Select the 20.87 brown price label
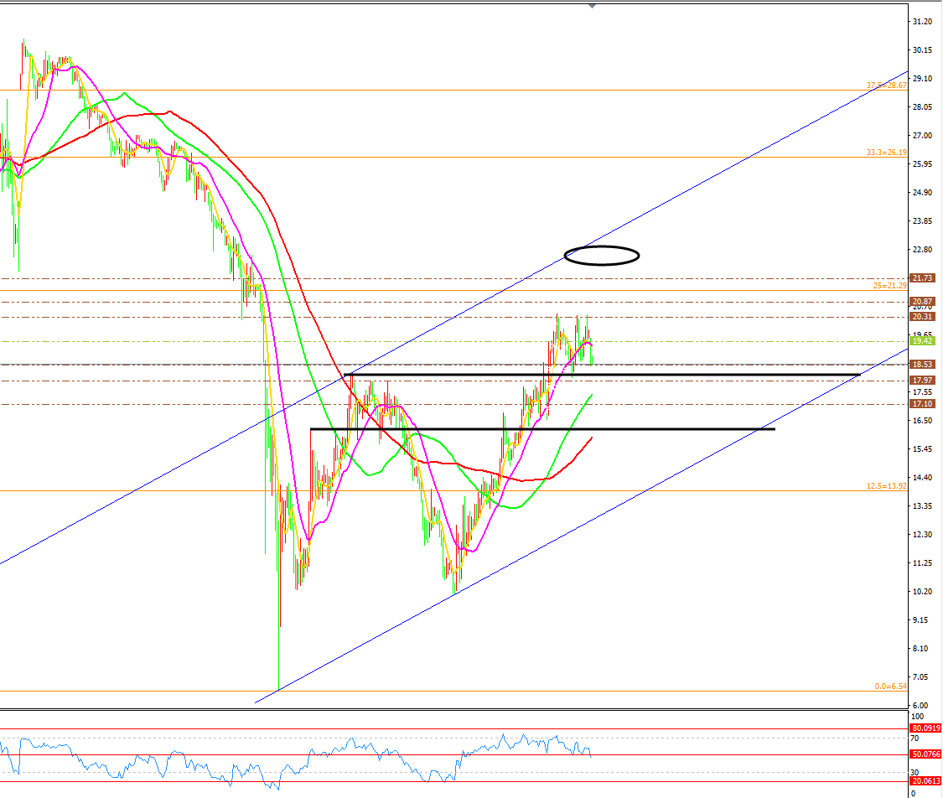 [922, 302]
